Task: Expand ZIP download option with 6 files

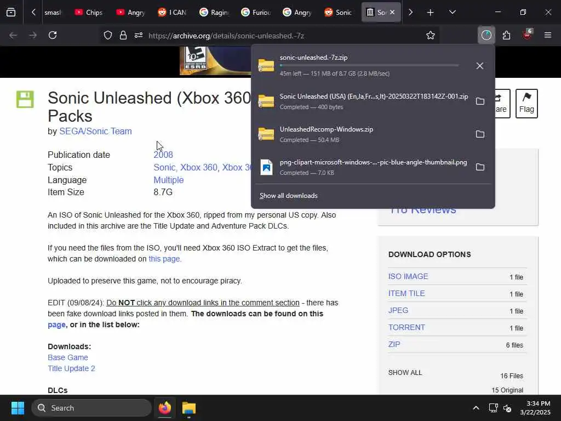Action: (394, 344)
